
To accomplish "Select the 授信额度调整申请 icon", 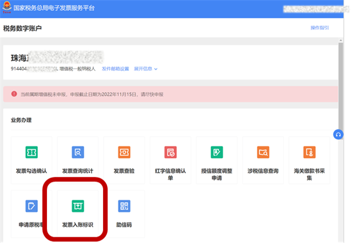I will pos(216,152).
